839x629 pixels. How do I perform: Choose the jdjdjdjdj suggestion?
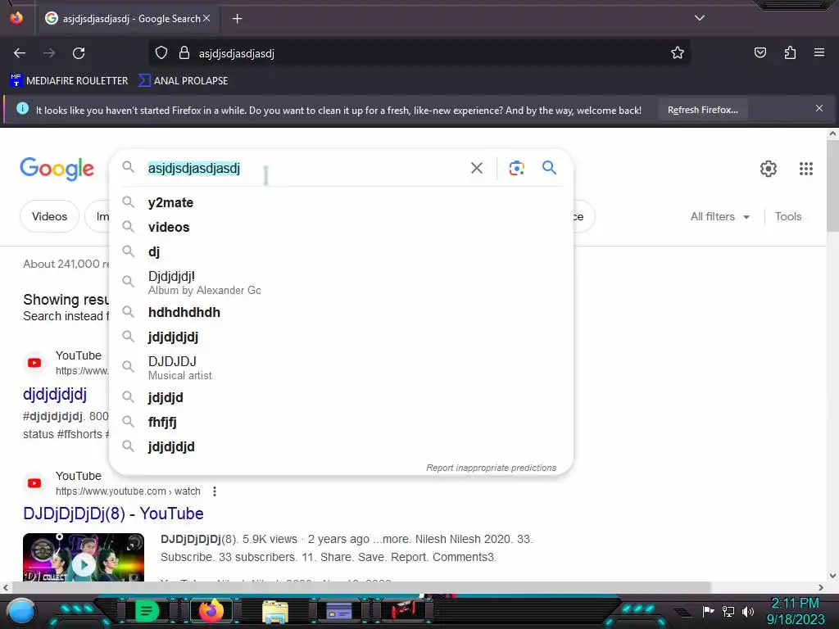tap(342, 337)
